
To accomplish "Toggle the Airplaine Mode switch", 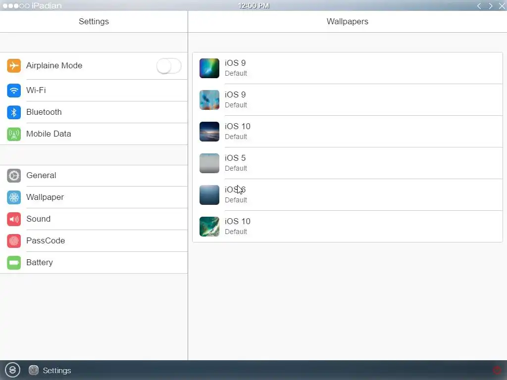I will click(169, 66).
